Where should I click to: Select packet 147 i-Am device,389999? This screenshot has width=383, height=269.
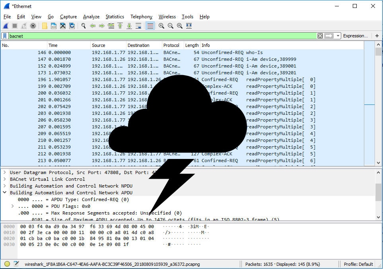[182, 59]
